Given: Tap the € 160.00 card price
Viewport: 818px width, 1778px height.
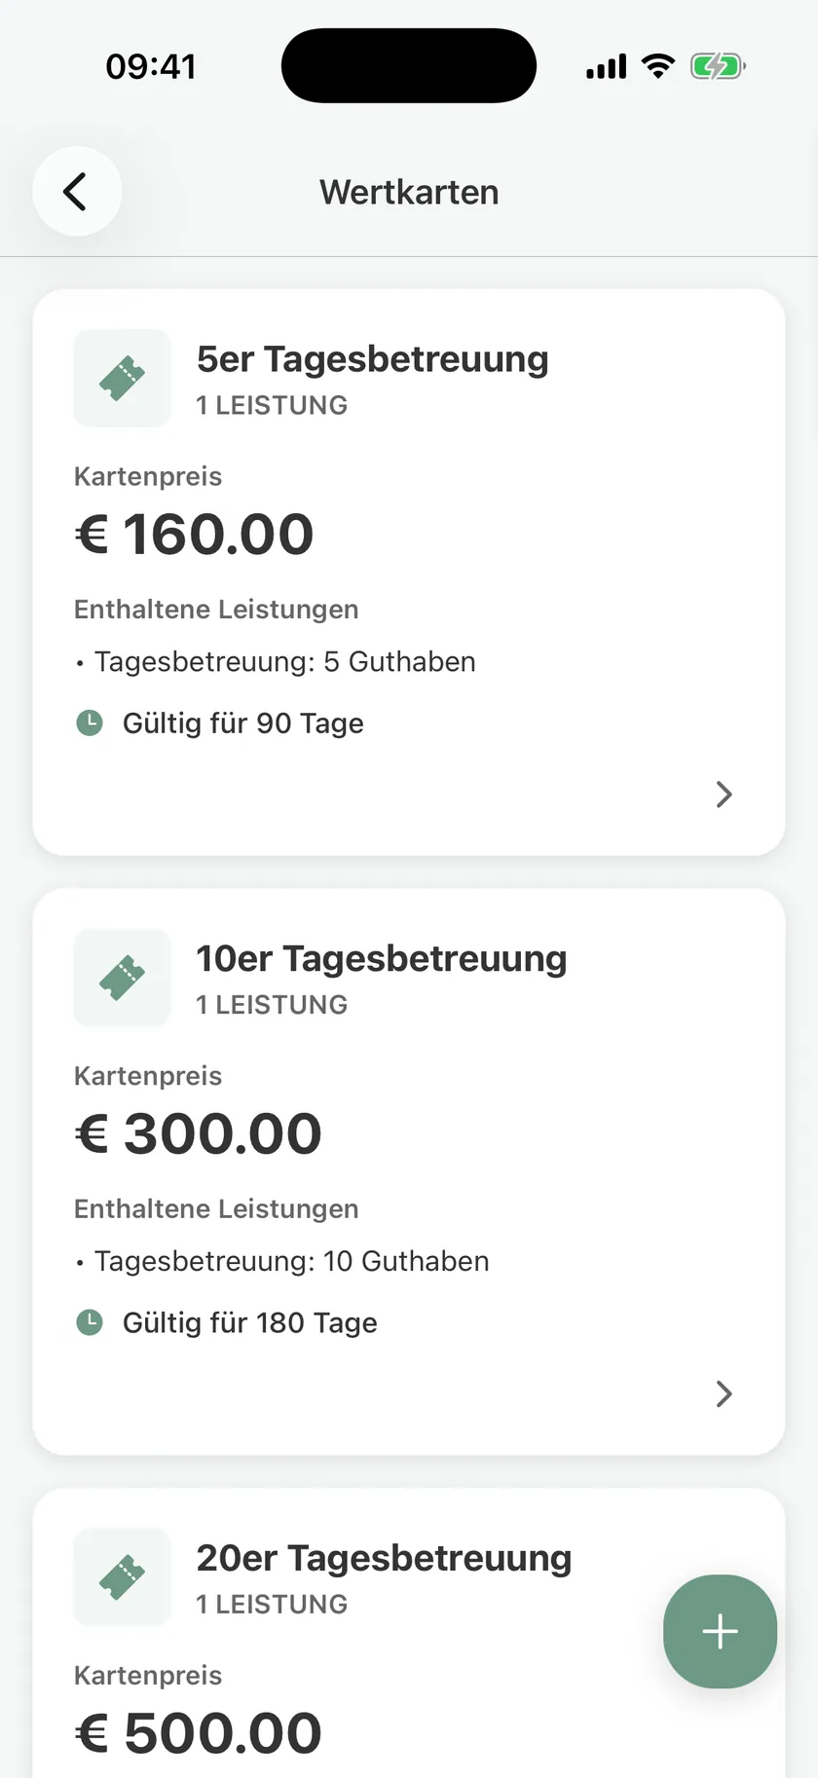Looking at the screenshot, I should 195,535.
